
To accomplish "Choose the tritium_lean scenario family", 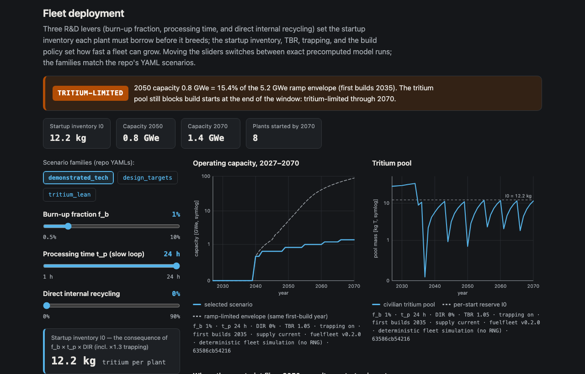I will 69,194.
